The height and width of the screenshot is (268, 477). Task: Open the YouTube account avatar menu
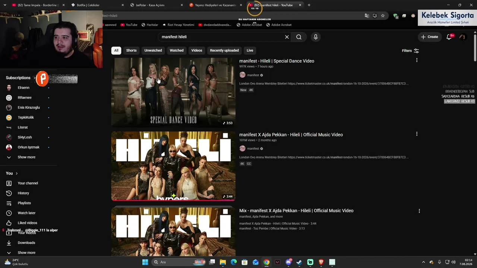pos(462,37)
